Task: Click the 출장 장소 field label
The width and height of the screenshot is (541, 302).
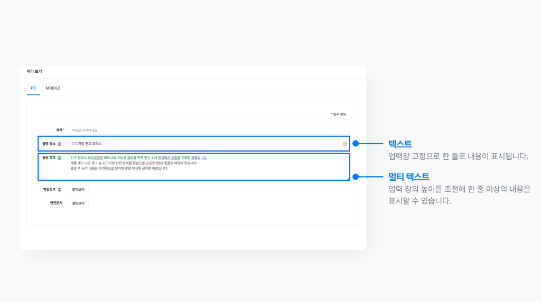Action: (x=49, y=144)
